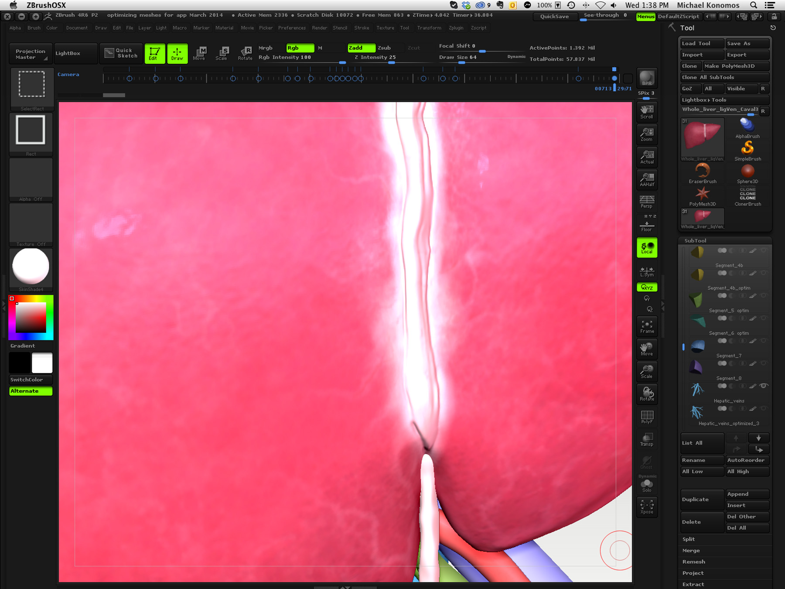The width and height of the screenshot is (785, 589).
Task: Open the Alpha Off picker
Action: coord(31,180)
